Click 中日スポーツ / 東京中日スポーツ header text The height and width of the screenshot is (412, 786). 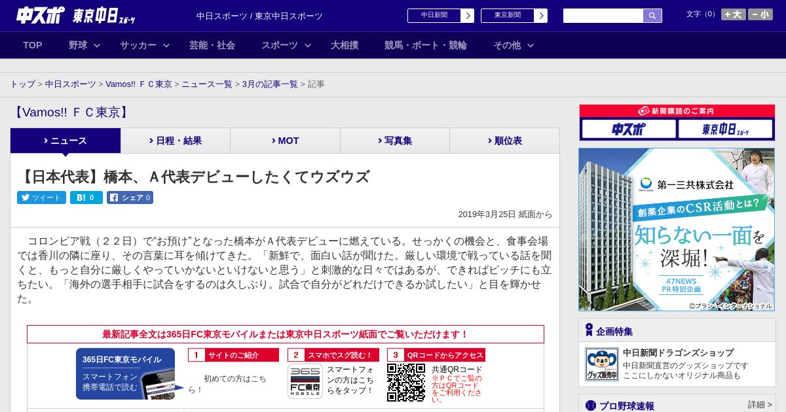tap(259, 16)
